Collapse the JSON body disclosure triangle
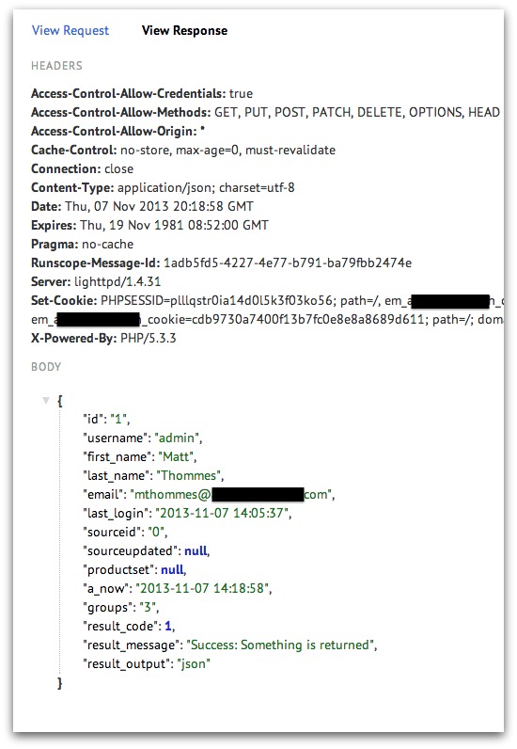This screenshot has width=517, height=749. pyautogui.click(x=46, y=400)
